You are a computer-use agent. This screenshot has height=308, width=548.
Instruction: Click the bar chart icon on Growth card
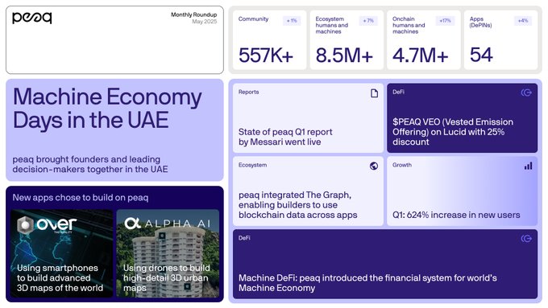point(528,166)
